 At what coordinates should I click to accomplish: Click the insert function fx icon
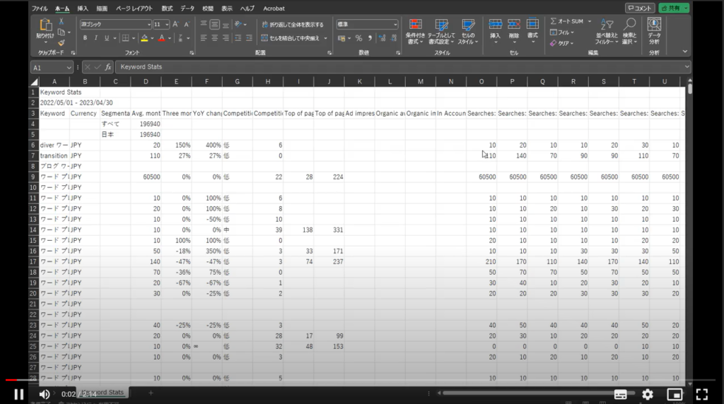(108, 67)
